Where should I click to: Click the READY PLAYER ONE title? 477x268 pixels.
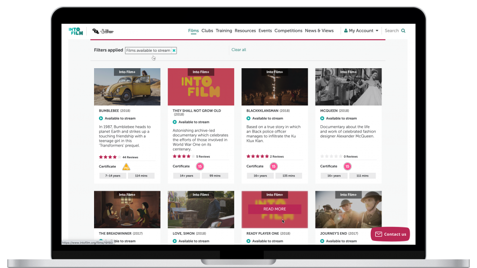click(x=263, y=233)
